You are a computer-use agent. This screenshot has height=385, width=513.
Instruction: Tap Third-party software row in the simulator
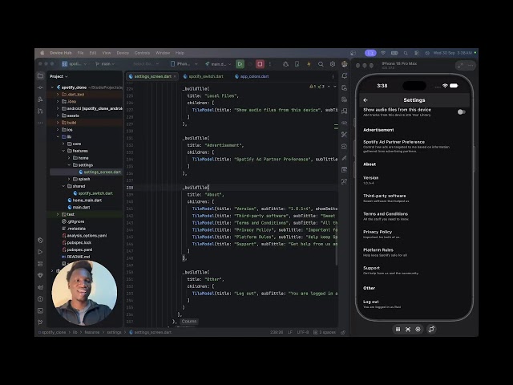click(x=414, y=198)
